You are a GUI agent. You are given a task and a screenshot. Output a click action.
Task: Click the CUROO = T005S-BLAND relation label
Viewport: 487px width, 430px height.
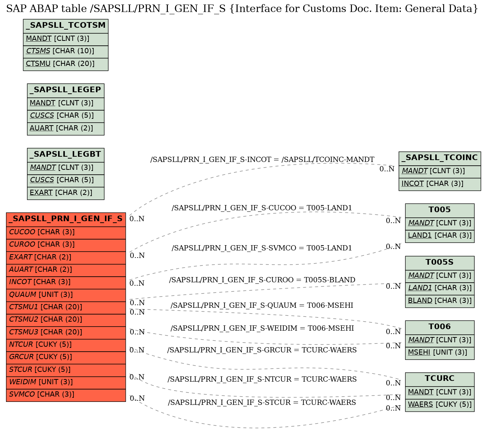(262, 280)
